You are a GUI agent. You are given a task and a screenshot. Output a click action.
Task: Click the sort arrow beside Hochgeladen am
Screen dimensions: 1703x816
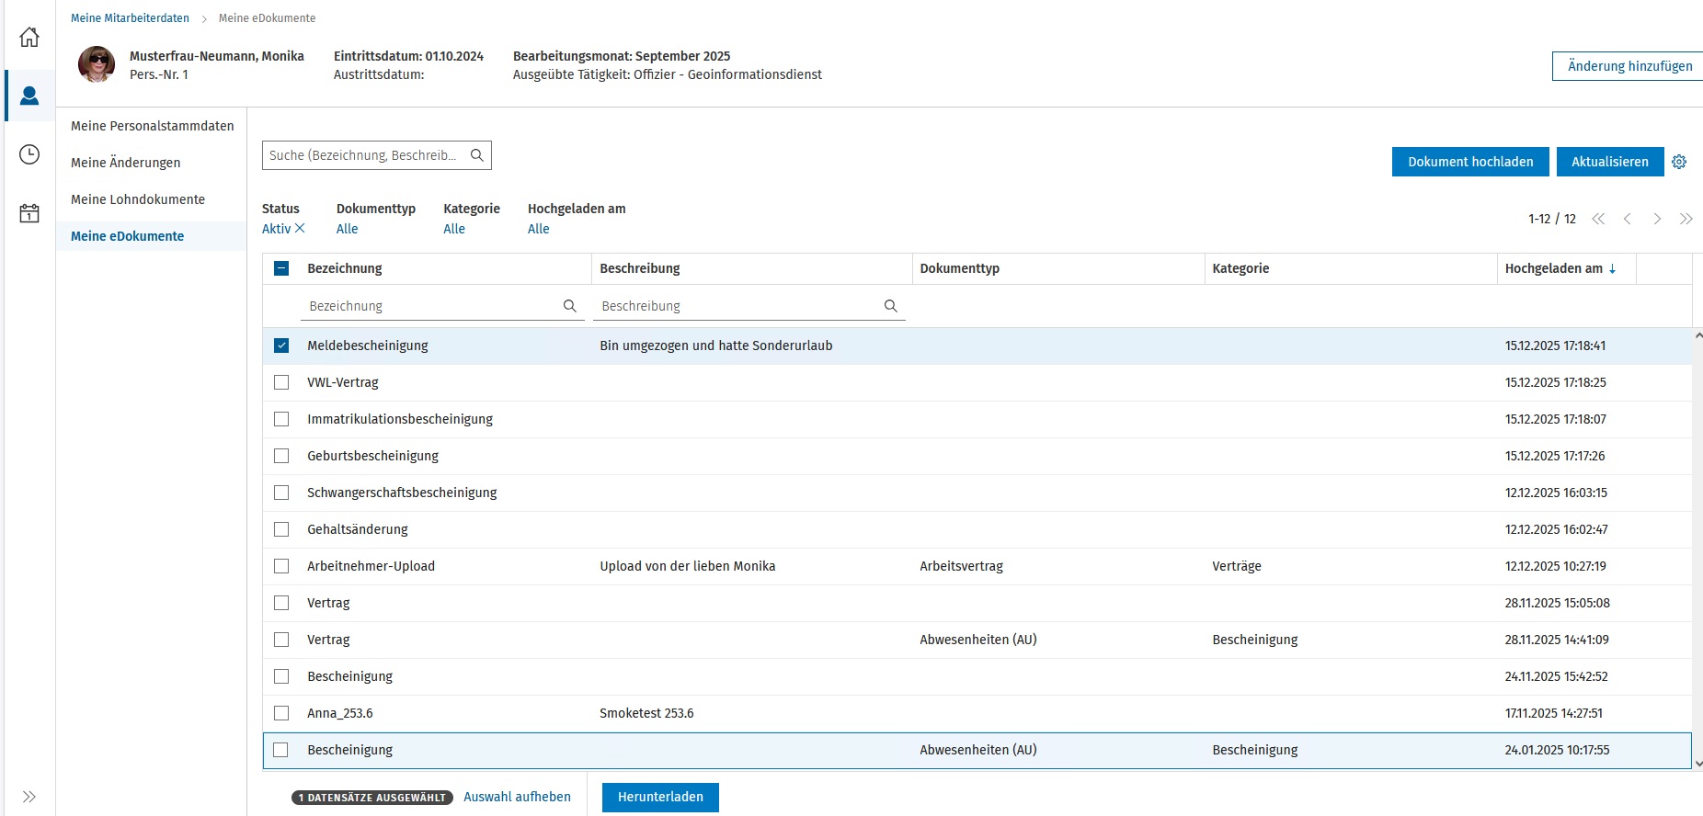point(1613,268)
